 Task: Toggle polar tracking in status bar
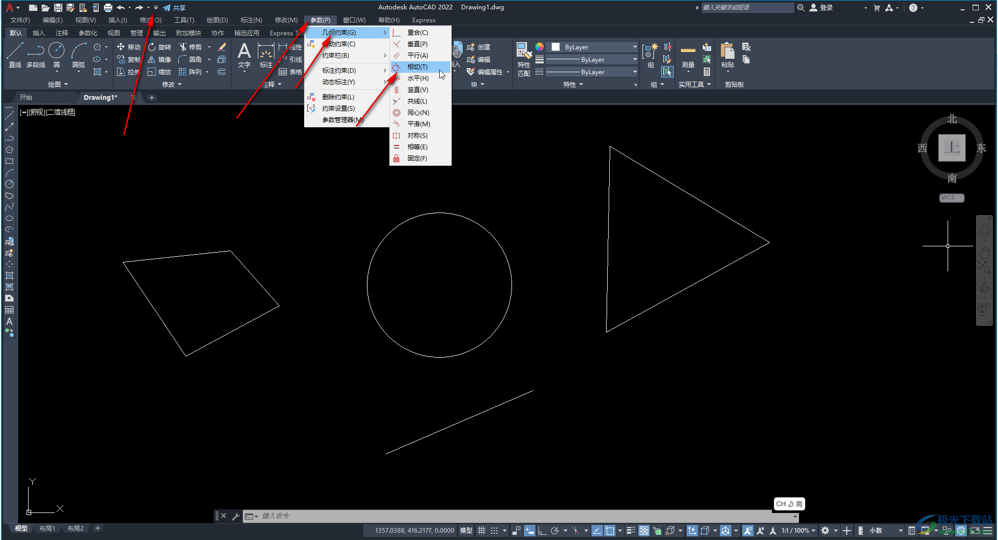click(x=555, y=531)
